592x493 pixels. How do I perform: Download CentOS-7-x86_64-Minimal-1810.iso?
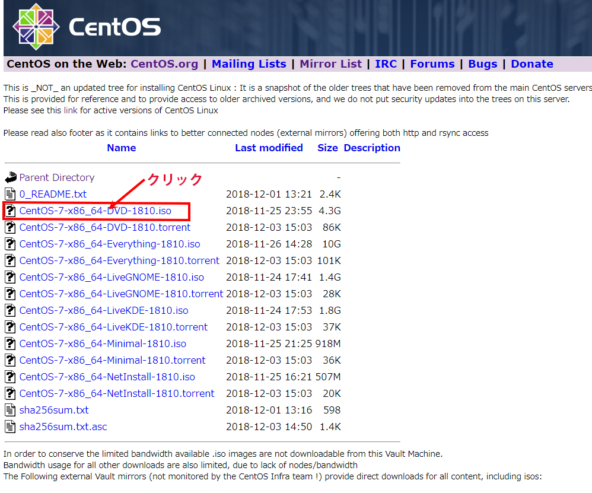pyautogui.click(x=103, y=343)
